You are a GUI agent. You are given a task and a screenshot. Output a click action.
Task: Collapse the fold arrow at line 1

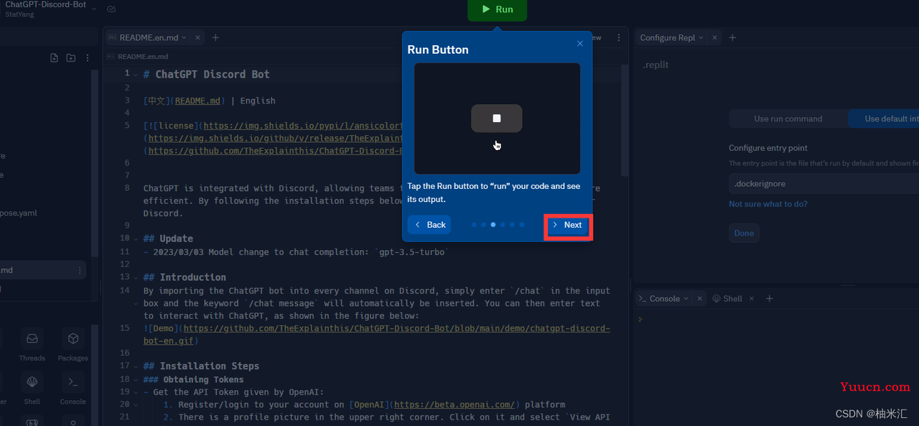[136, 74]
